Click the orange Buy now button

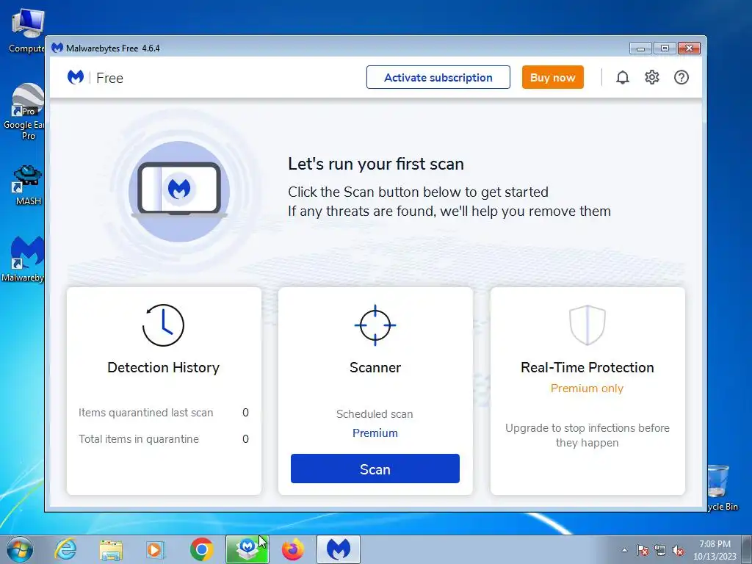tap(552, 77)
